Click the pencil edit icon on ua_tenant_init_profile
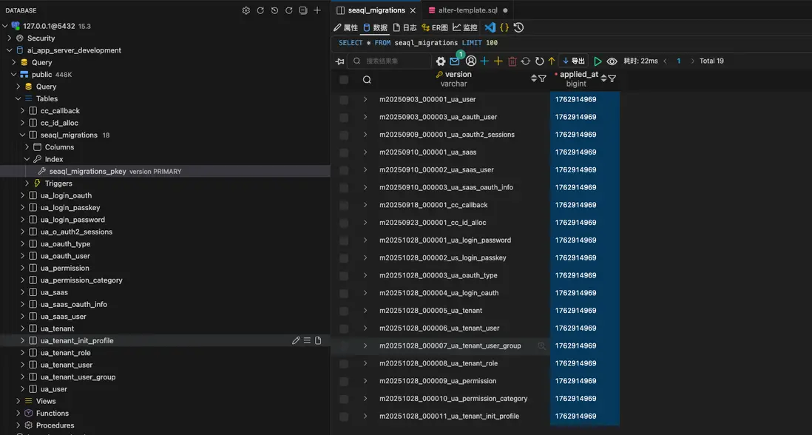 coord(296,340)
